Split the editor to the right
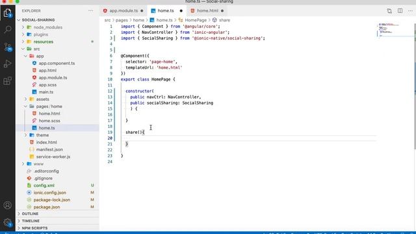Screen dimensions: 416x234 pyautogui.click(x=400, y=11)
